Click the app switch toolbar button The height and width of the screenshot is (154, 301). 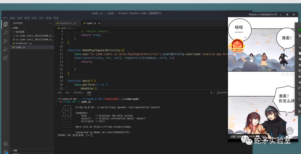[x=299, y=88]
